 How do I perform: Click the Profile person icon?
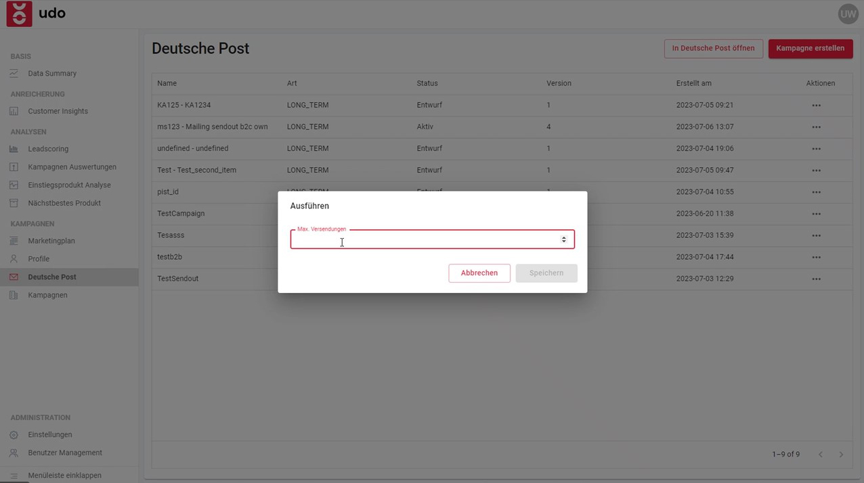(x=14, y=258)
